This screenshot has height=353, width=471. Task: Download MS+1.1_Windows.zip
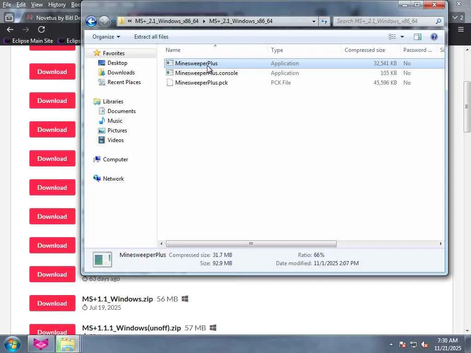52,303
